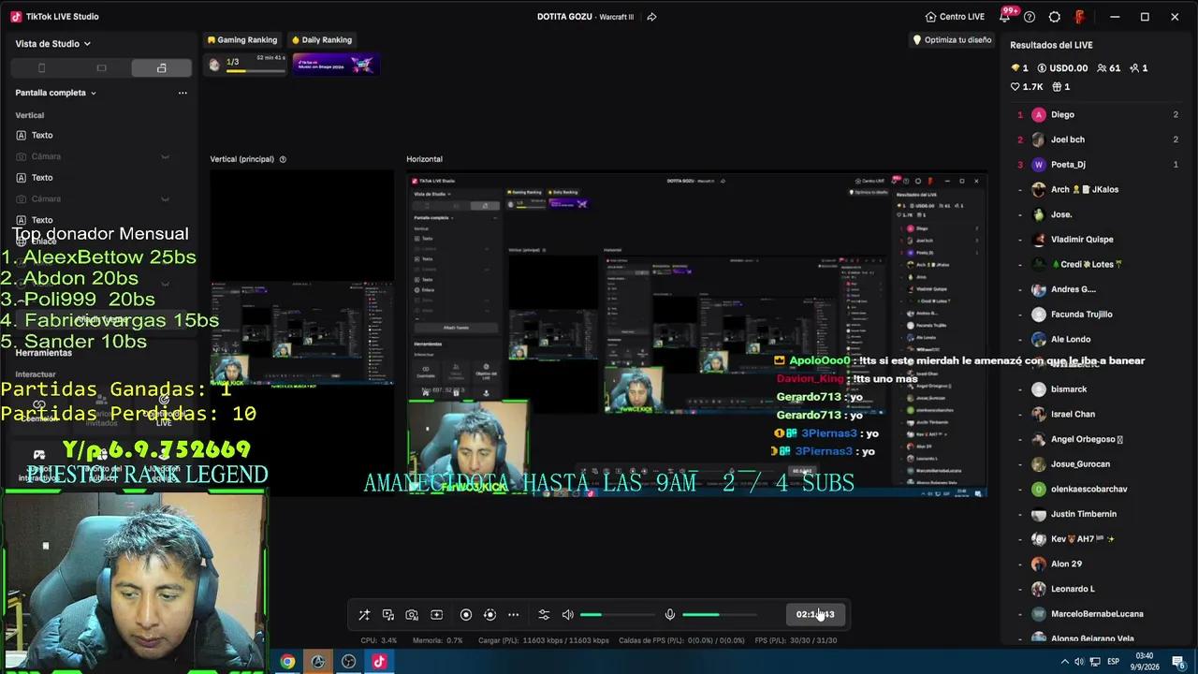Adjust the microphone volume slider
Image resolution: width=1198 pixels, height=674 pixels.
[720, 615]
